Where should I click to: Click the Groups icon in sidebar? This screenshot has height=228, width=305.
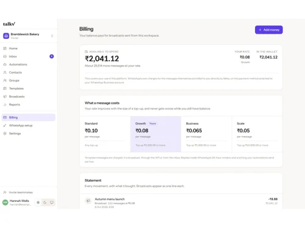point(5,80)
